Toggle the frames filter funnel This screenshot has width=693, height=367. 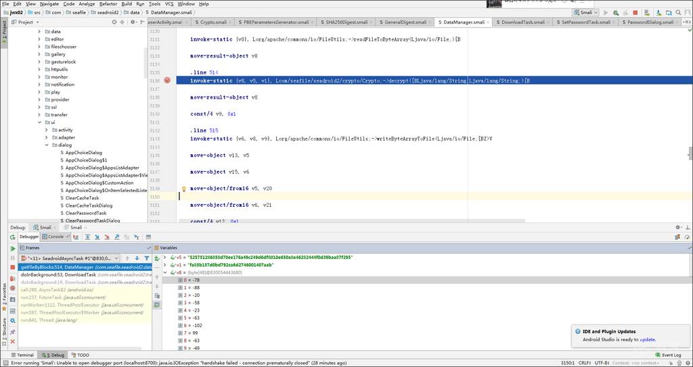[147, 258]
